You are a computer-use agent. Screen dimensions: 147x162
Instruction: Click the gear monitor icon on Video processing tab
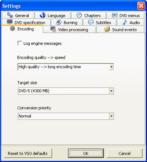coord(53,29)
